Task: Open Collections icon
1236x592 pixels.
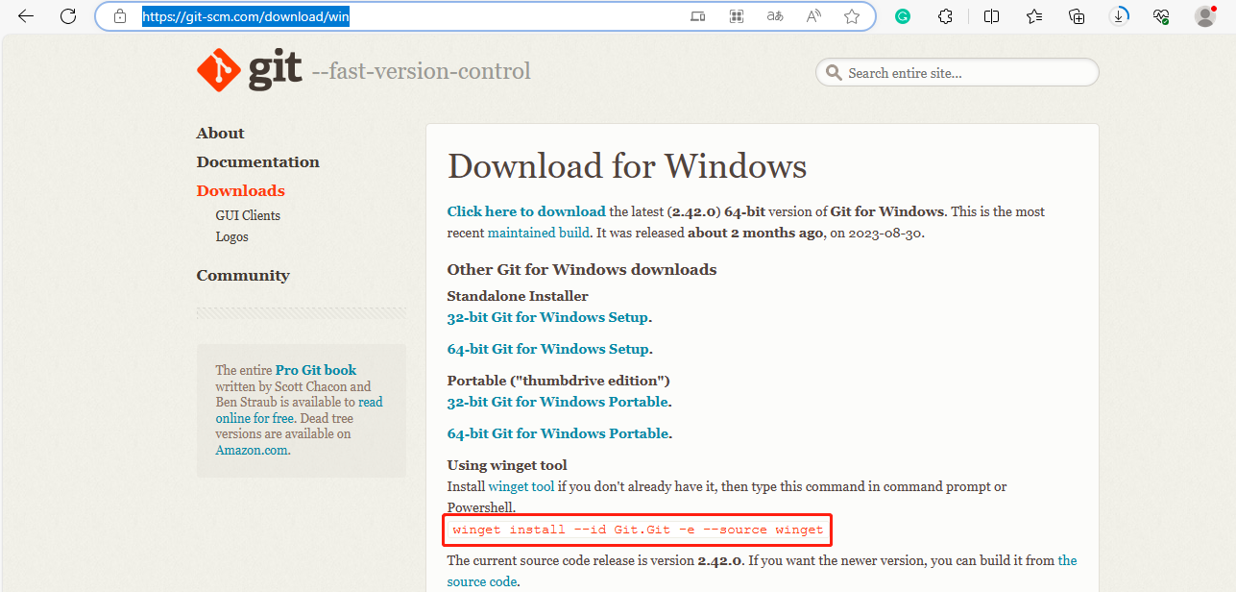Action: point(1077,16)
